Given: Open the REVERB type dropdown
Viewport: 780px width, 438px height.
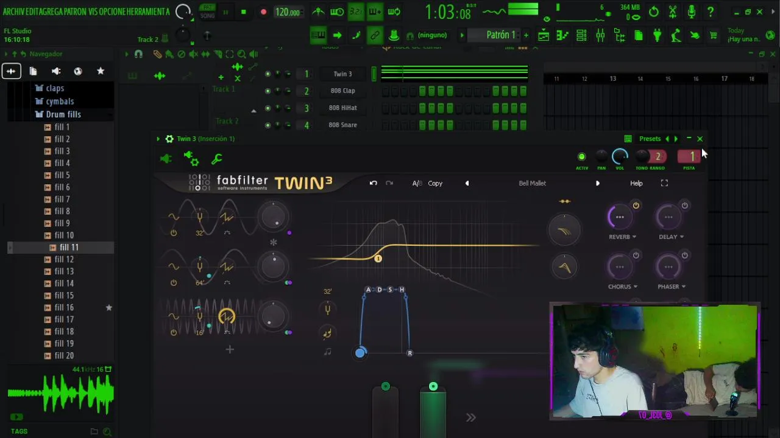Looking at the screenshot, I should tap(623, 237).
